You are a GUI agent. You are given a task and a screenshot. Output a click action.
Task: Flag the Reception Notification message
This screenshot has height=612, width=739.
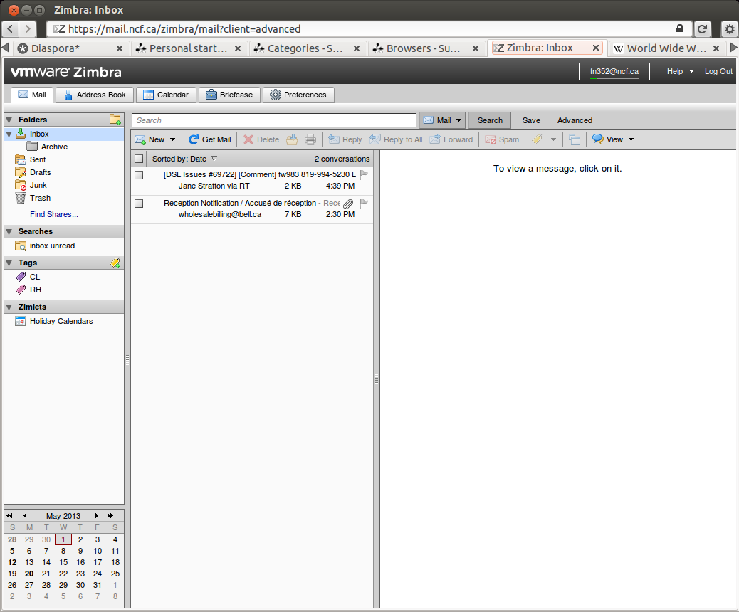363,203
